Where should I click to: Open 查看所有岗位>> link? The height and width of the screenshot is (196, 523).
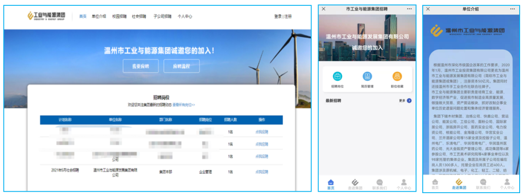pos(184,105)
